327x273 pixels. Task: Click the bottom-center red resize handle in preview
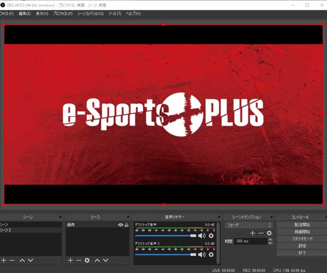[163, 205]
